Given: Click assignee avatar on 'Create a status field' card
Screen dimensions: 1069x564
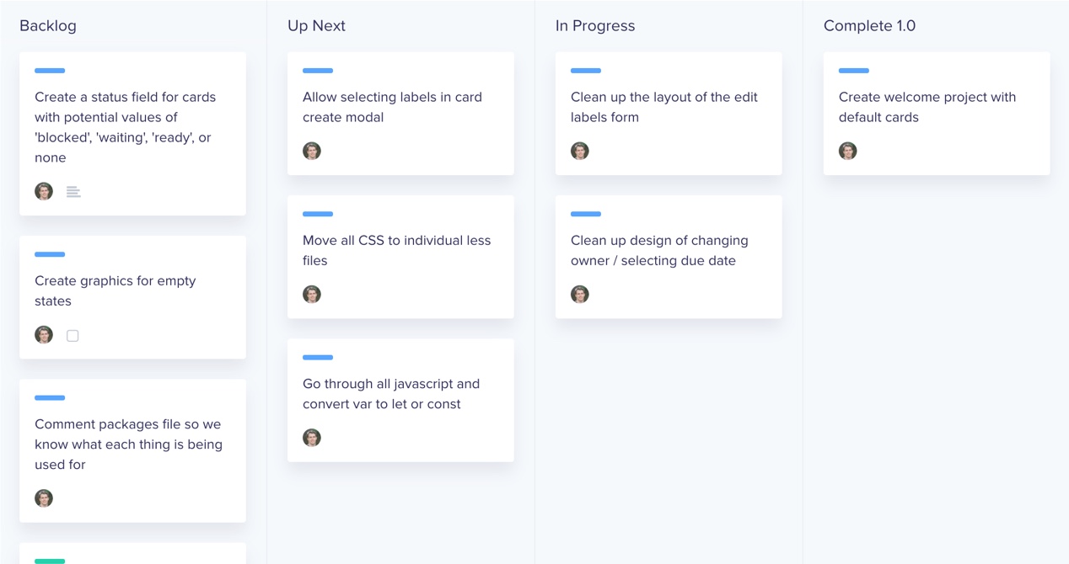Looking at the screenshot, I should coord(44,192).
